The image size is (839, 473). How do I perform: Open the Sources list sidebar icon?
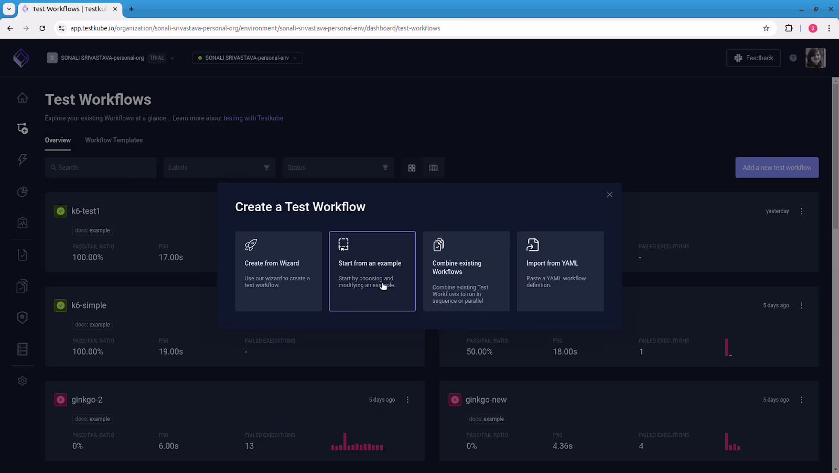22,349
